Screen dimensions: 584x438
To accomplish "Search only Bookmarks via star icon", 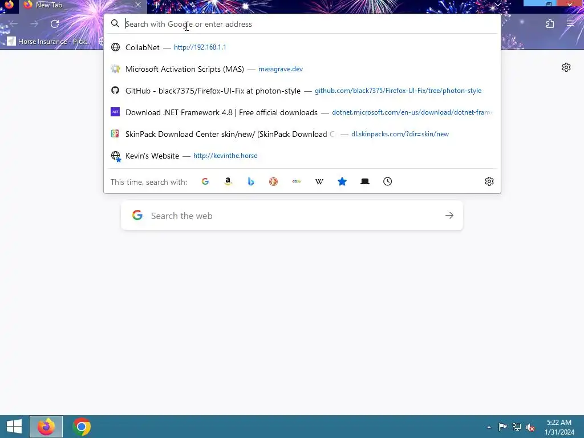I will point(342,181).
